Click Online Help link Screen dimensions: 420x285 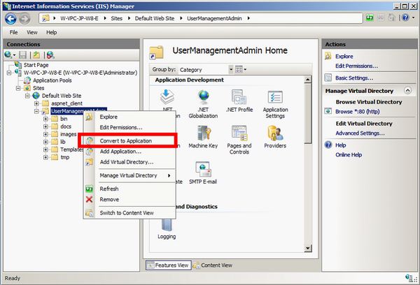pos(349,155)
